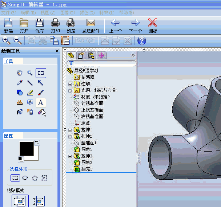221x207 pixels.
Task: Open 图像 menu
Action: tap(68, 13)
